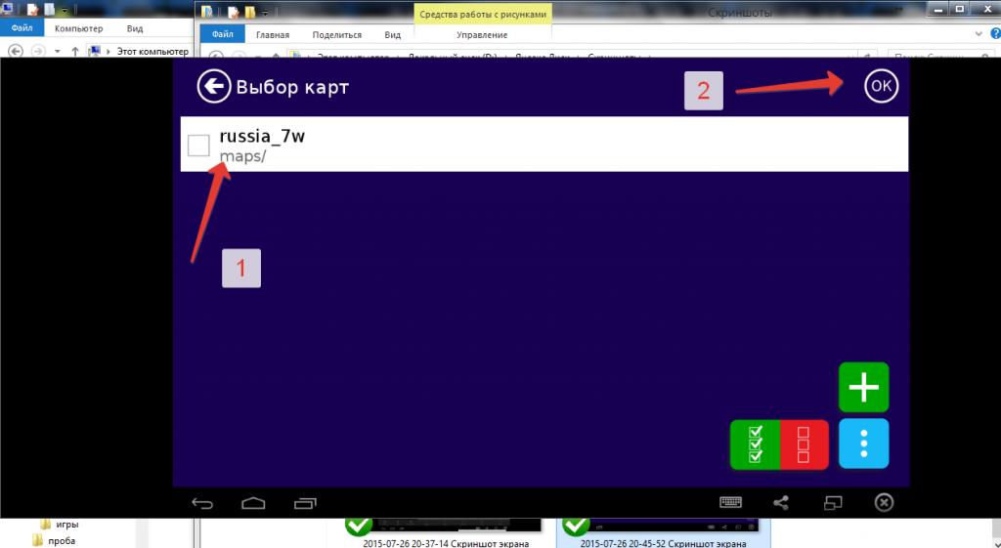Open the Android recent apps icon

tap(305, 503)
